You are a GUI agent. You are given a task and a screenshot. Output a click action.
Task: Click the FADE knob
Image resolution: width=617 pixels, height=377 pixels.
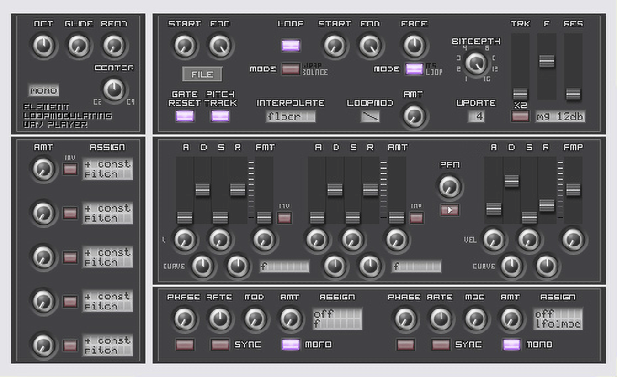coord(414,46)
